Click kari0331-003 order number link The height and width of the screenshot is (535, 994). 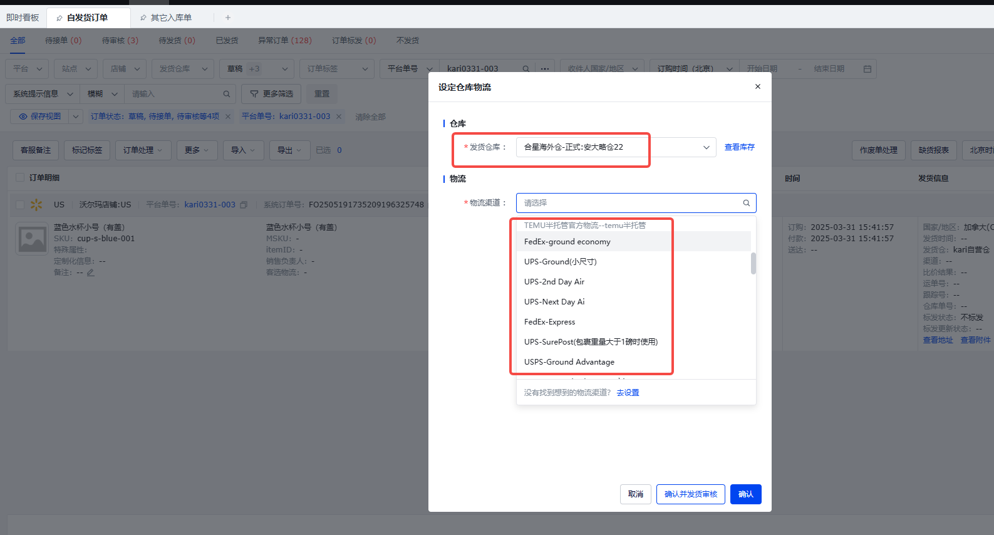point(210,205)
